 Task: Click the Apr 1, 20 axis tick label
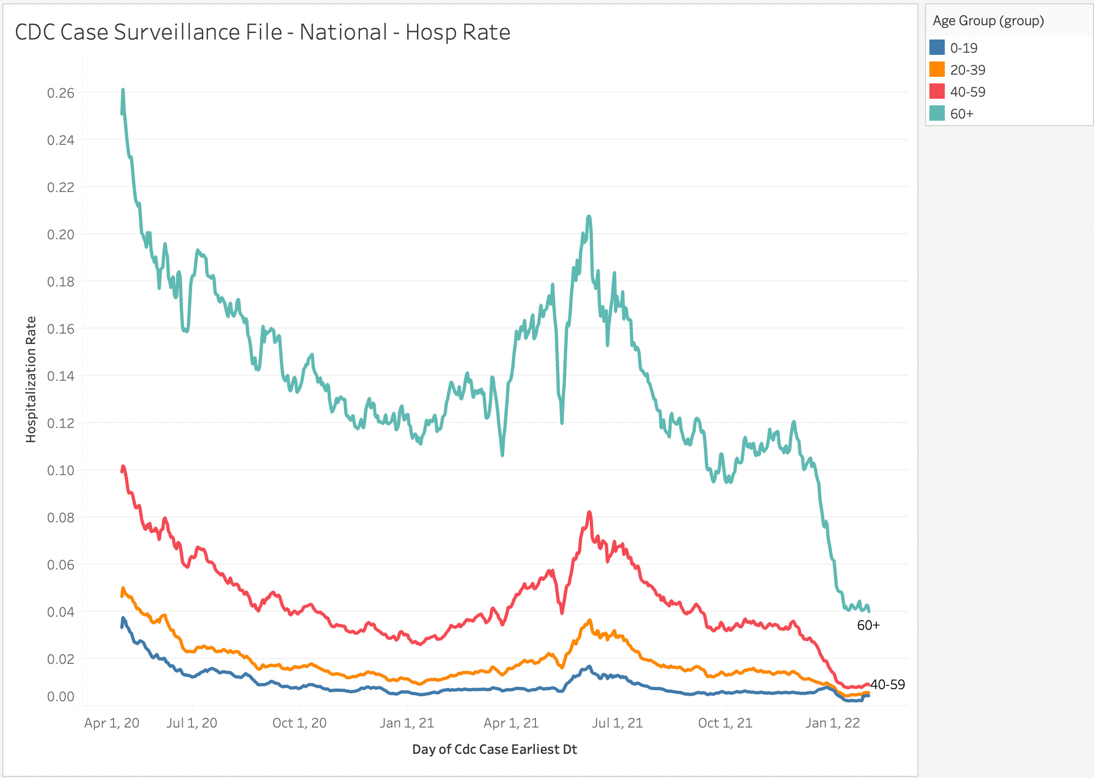coord(111,723)
